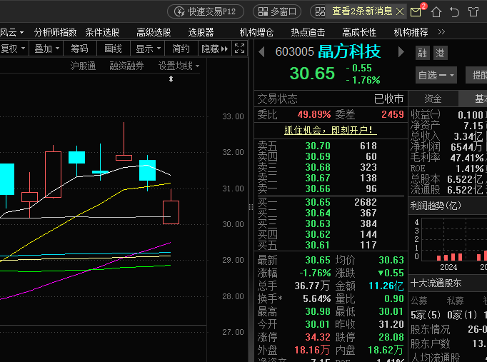The width and height of the screenshot is (487, 362).
Task: Go to next stock with right arrow
Action: click(401, 52)
